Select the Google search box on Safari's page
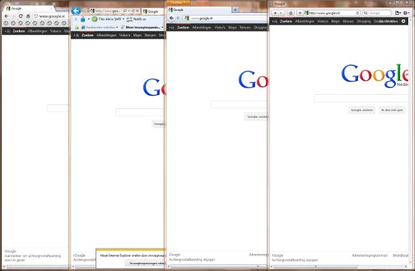This screenshot has height=271, width=415. coord(361,98)
